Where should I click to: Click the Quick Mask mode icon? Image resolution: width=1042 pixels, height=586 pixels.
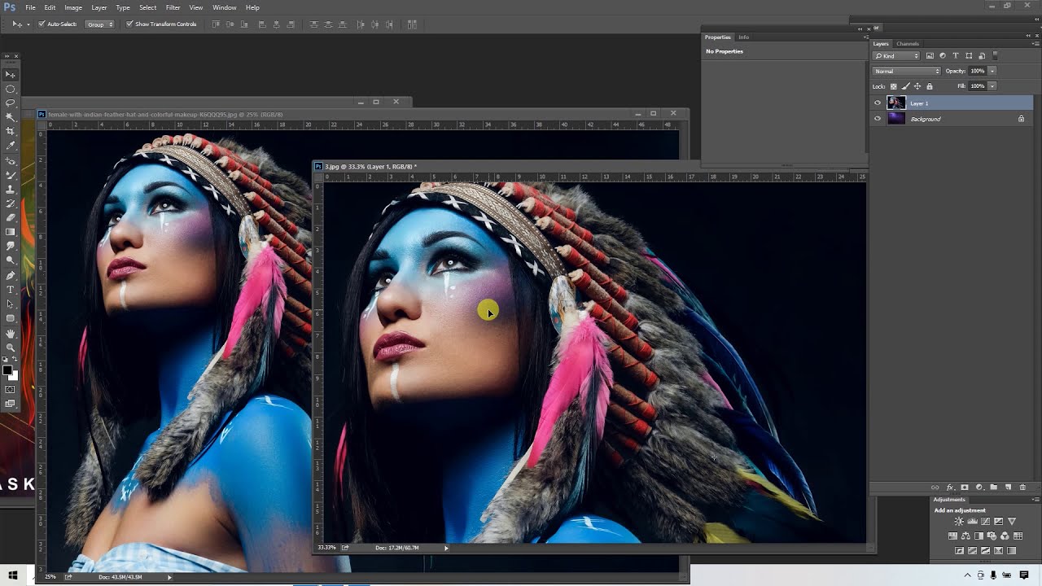(x=11, y=389)
